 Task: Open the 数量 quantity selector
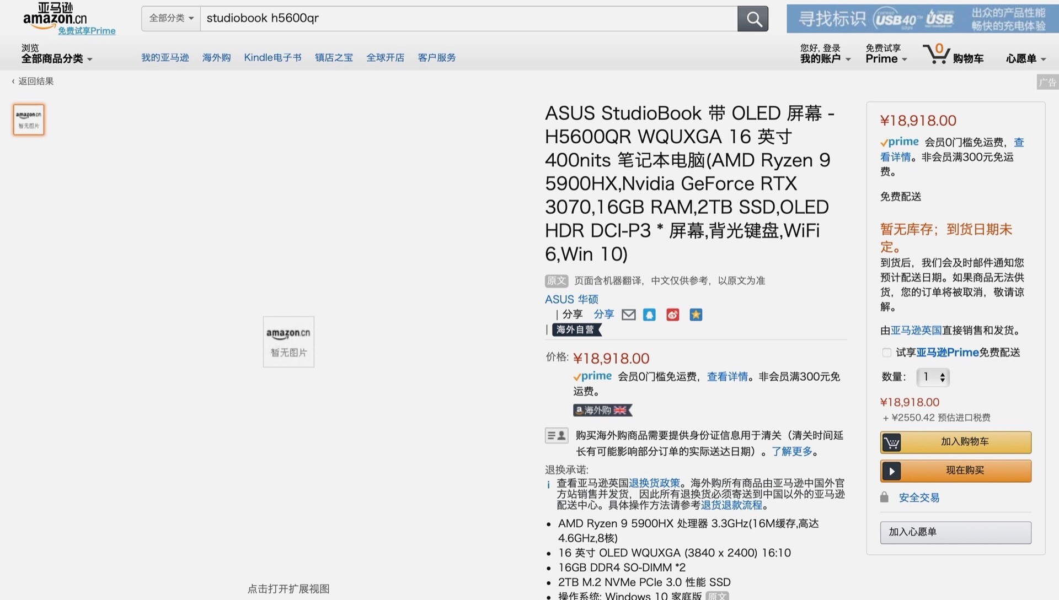tap(933, 377)
